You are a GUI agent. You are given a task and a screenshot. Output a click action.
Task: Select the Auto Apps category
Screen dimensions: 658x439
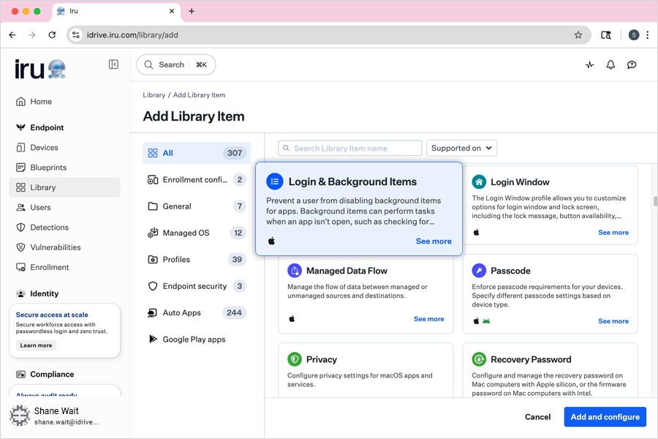(x=181, y=312)
